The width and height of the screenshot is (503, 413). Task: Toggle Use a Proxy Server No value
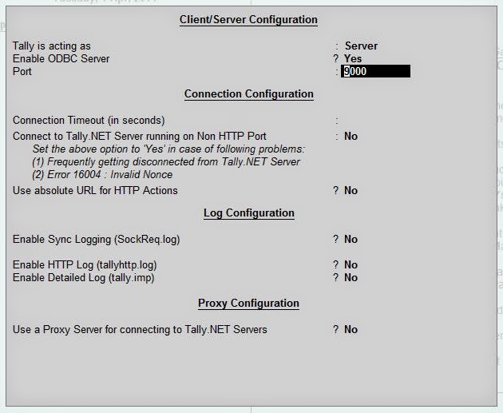351,330
